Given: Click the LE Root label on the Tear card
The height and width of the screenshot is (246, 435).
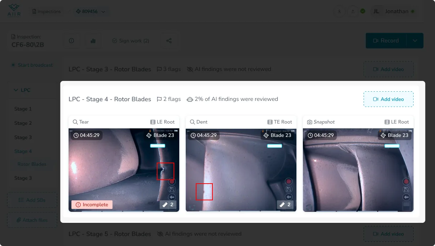Looking at the screenshot, I should [162, 122].
